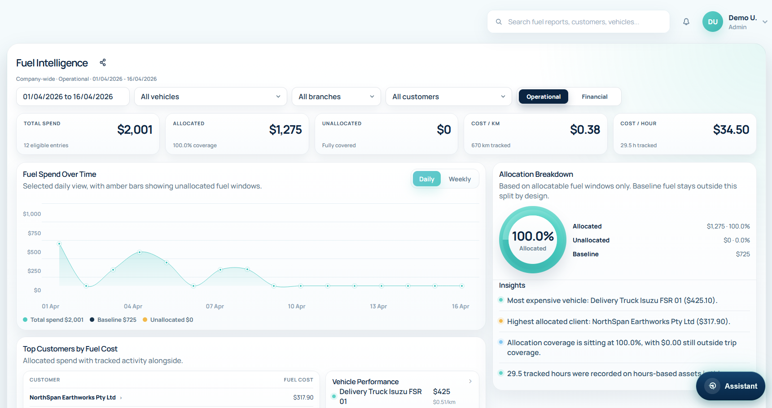Select the Financial view toggle
Viewport: 772px width, 408px height.
(595, 96)
